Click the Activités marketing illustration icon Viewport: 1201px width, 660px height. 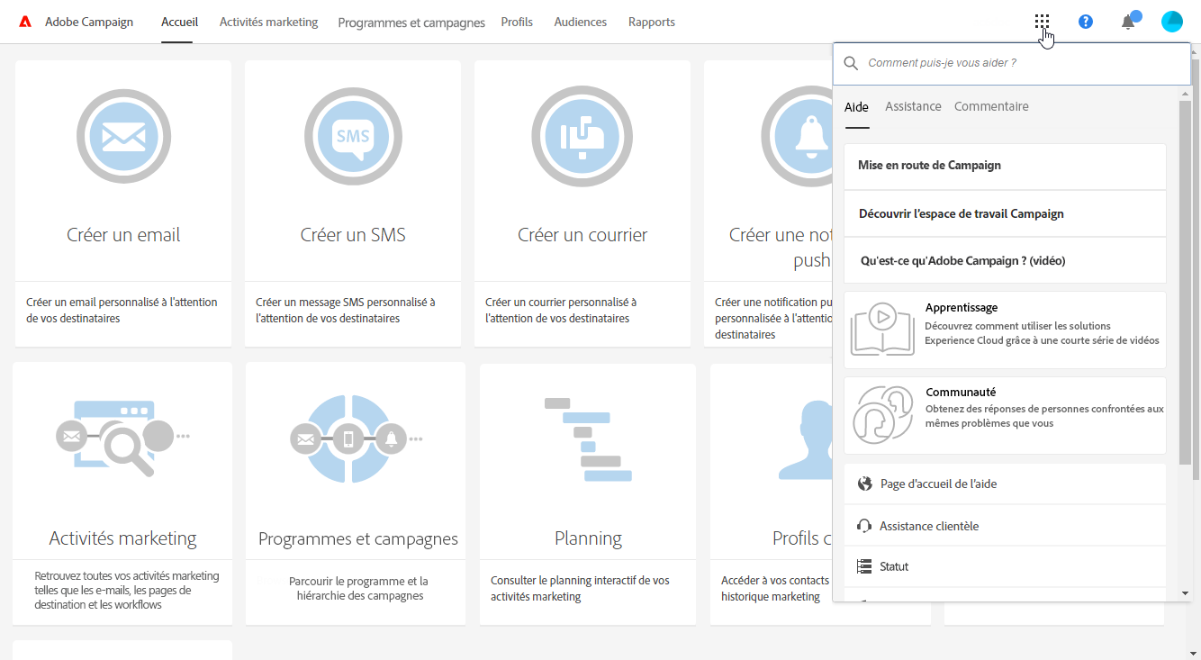click(x=122, y=438)
